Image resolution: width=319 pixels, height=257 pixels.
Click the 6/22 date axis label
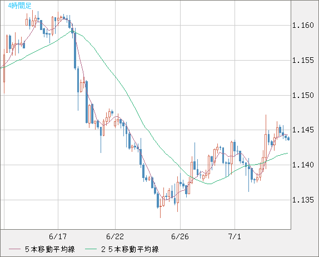(x=115, y=236)
